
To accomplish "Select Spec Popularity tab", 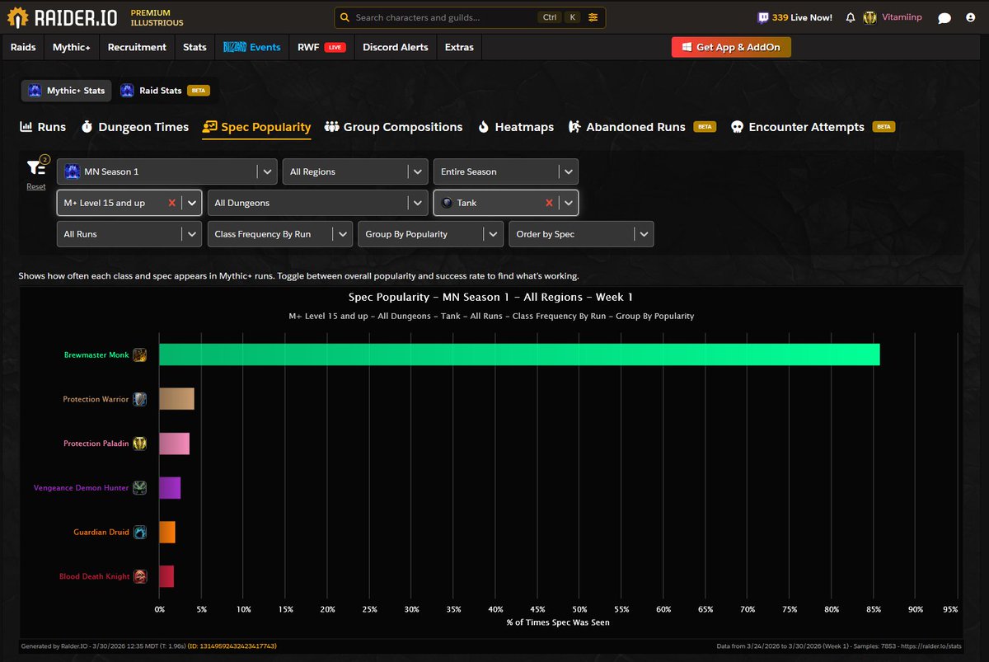I will click(256, 127).
